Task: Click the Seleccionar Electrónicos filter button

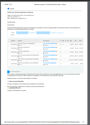Action: (x=22, y=33)
